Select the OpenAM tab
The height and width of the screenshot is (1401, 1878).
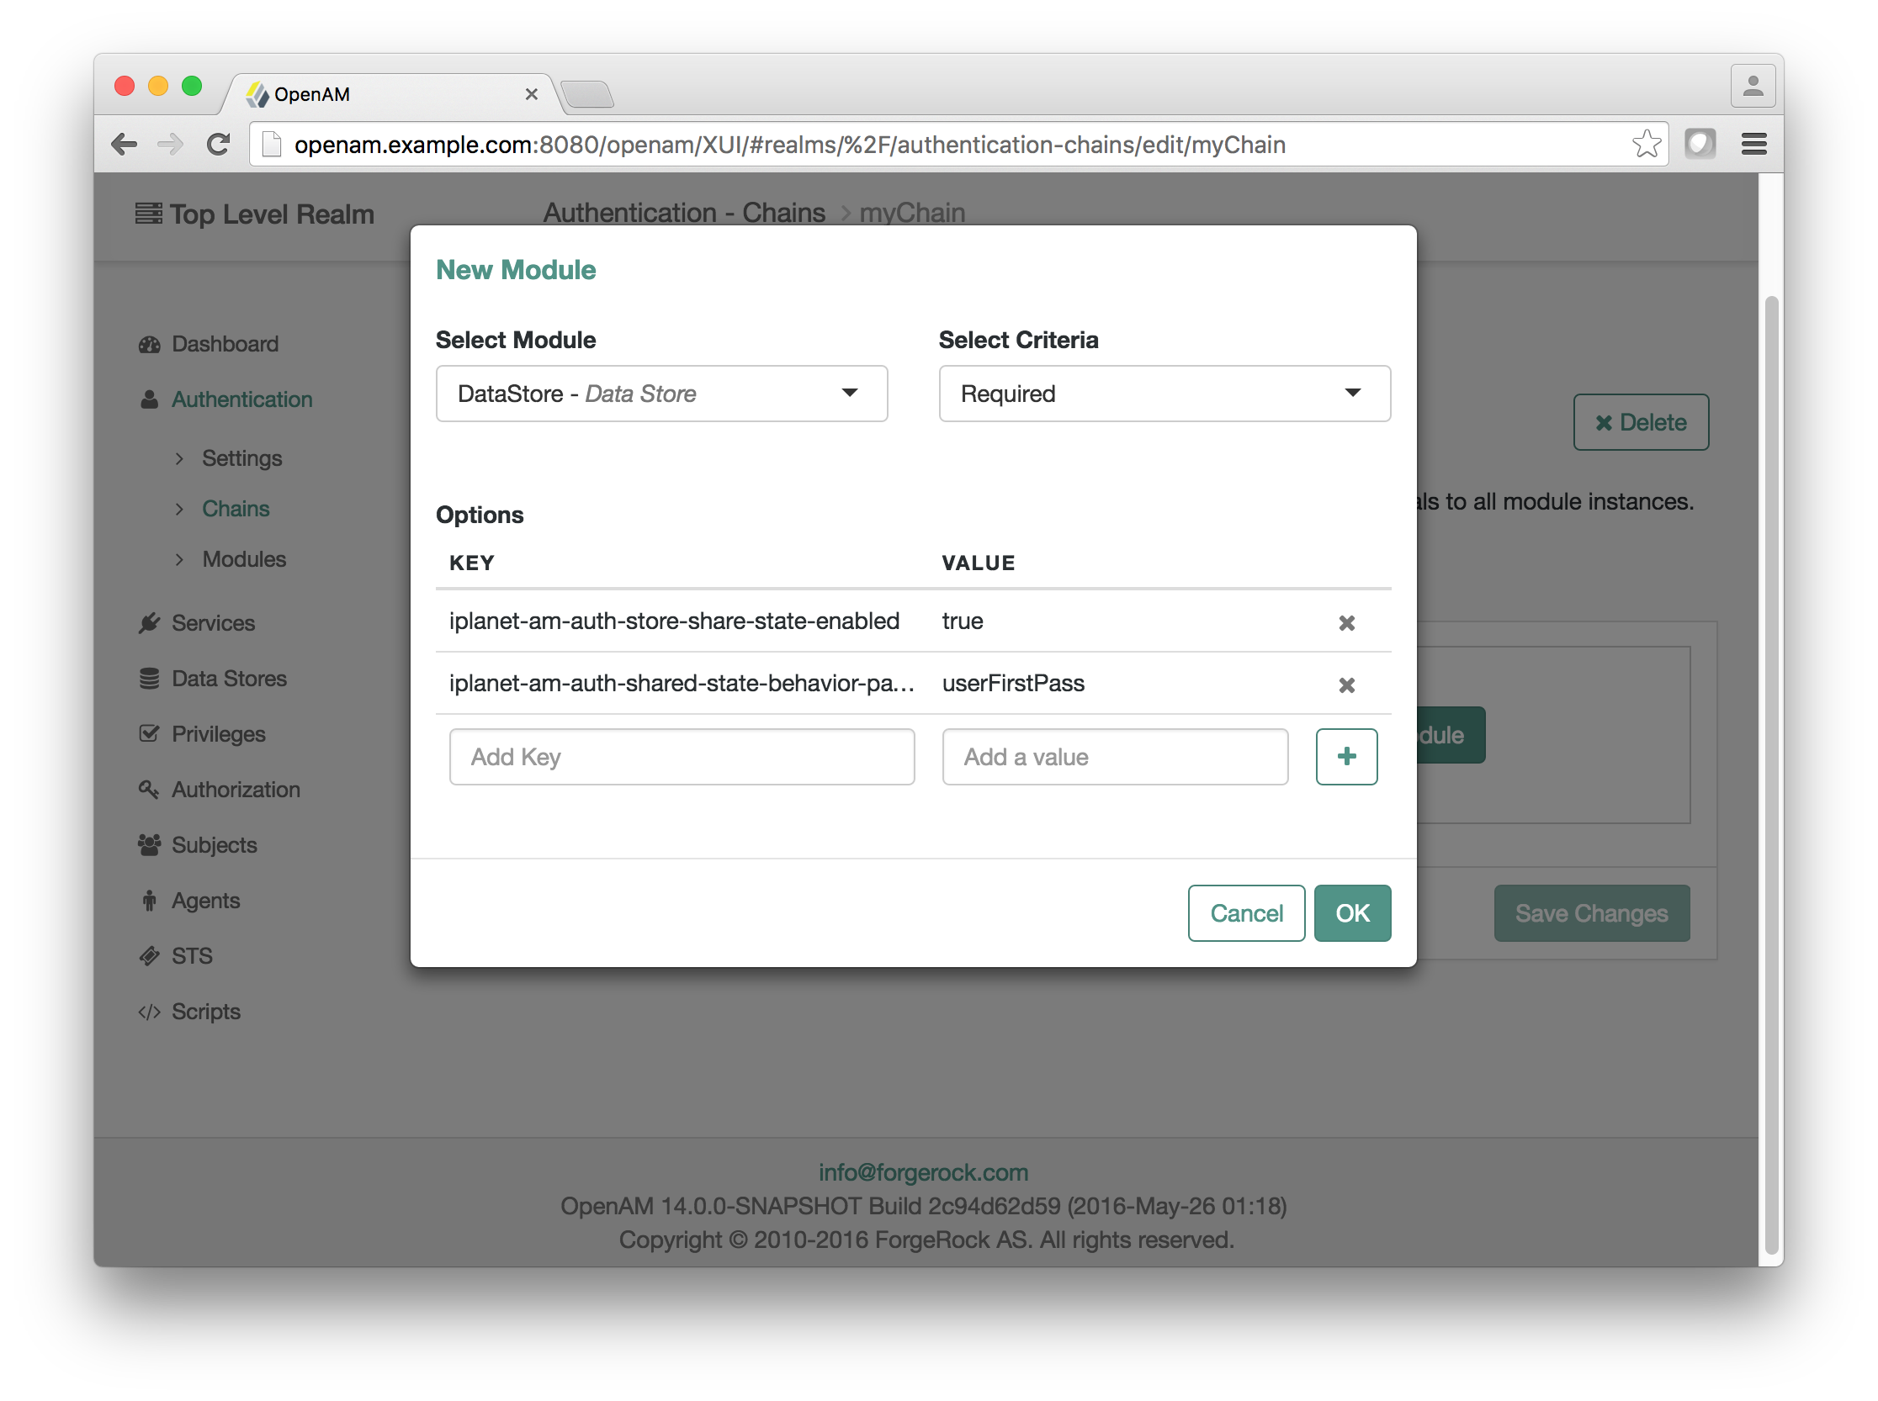point(390,94)
